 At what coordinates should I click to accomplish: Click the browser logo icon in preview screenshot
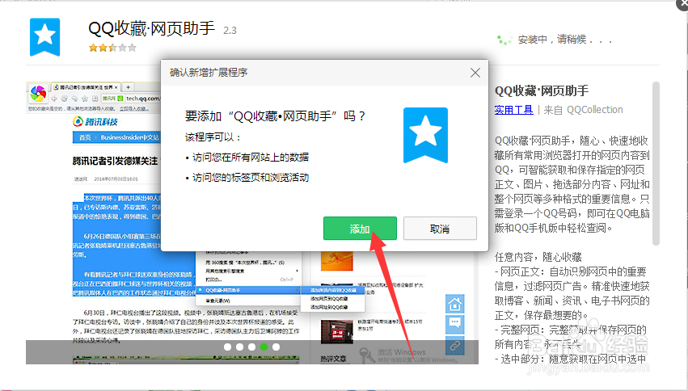[x=38, y=93]
